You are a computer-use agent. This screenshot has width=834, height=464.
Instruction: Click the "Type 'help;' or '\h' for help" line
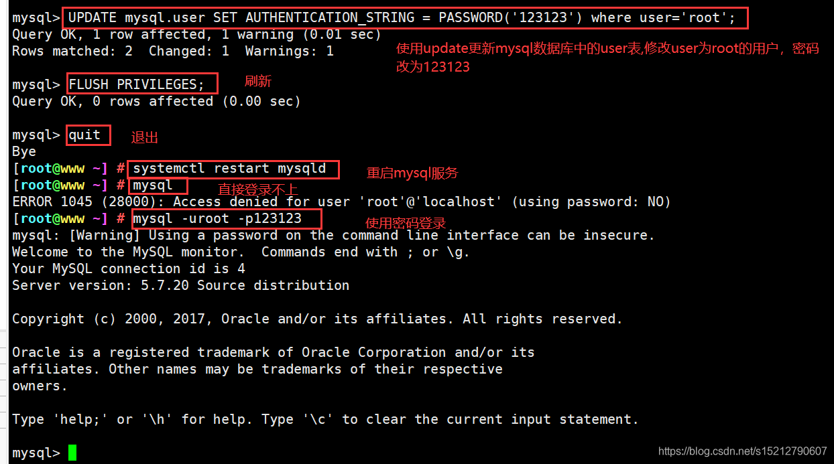[x=325, y=420]
